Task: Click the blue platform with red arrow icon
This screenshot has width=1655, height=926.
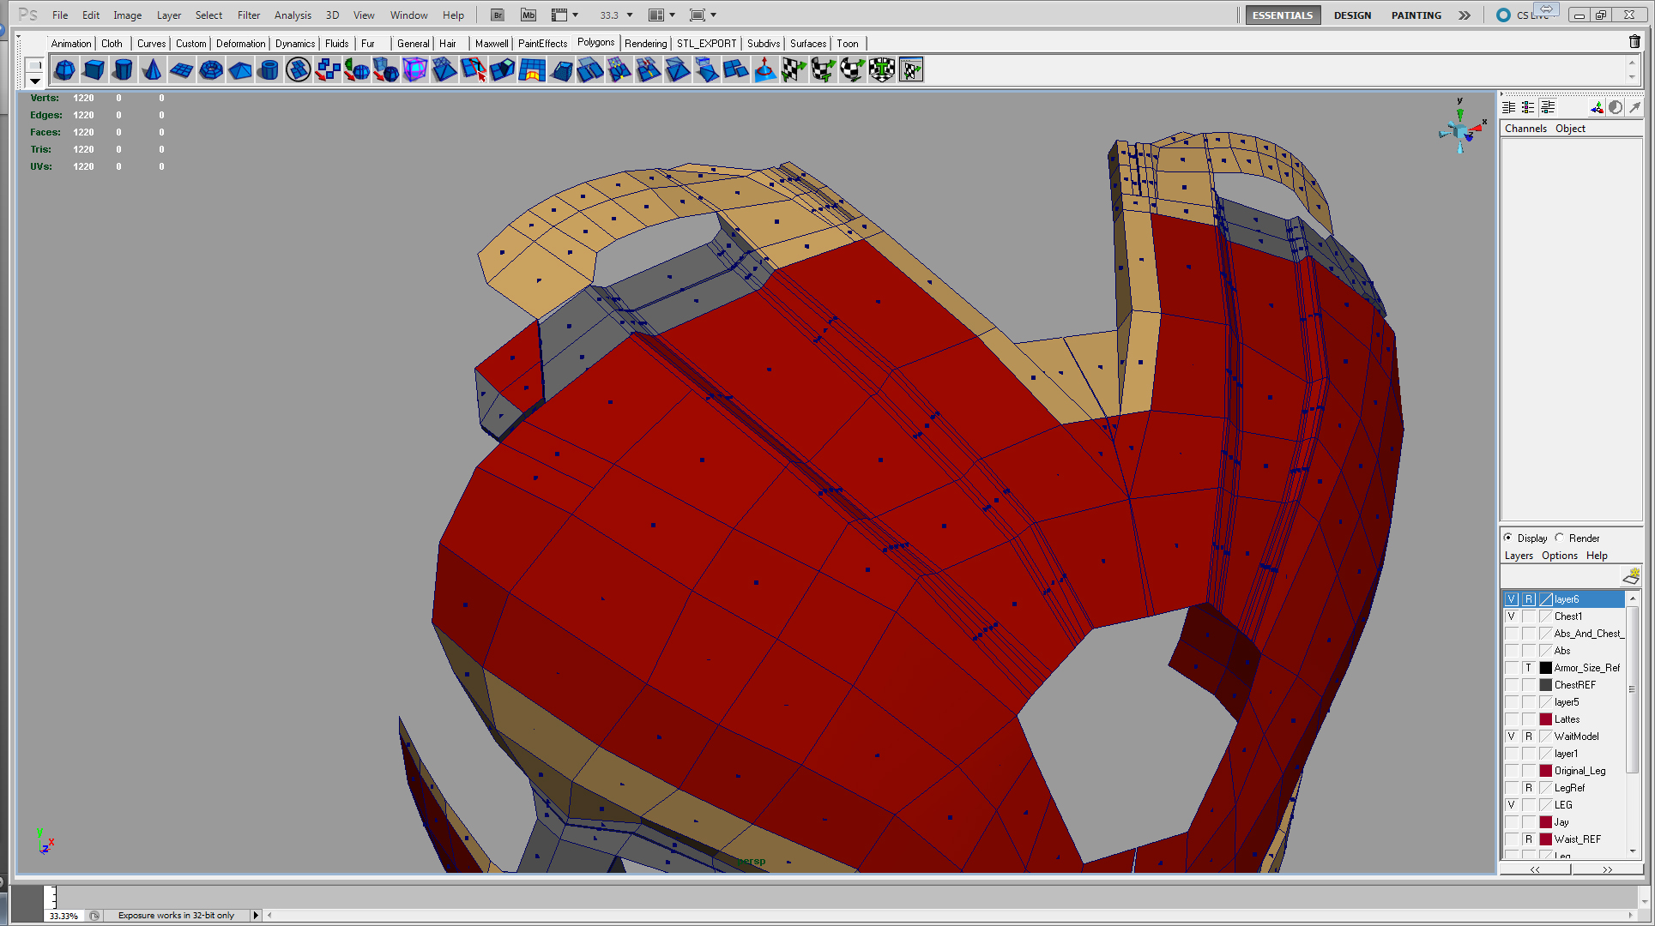Action: point(765,69)
